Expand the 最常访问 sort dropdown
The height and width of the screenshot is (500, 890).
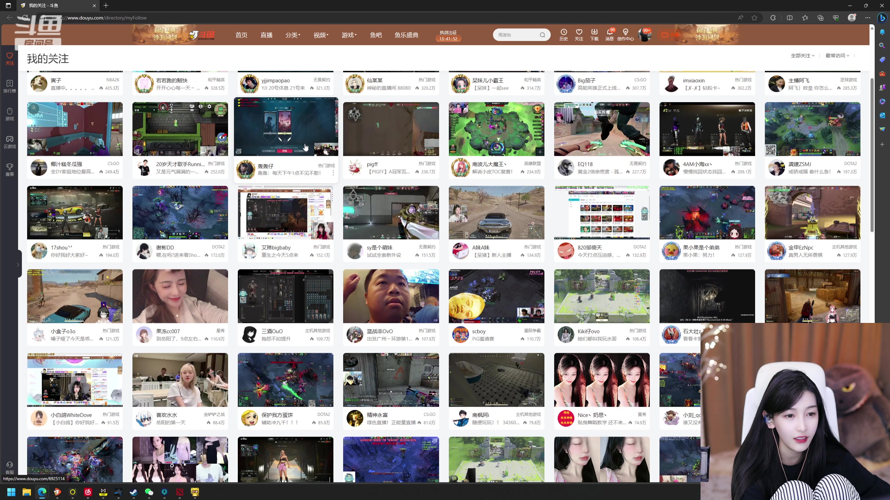(837, 56)
